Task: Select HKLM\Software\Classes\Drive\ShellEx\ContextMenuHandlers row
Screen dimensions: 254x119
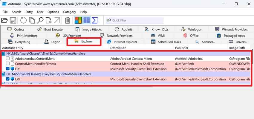Action: 126,74
